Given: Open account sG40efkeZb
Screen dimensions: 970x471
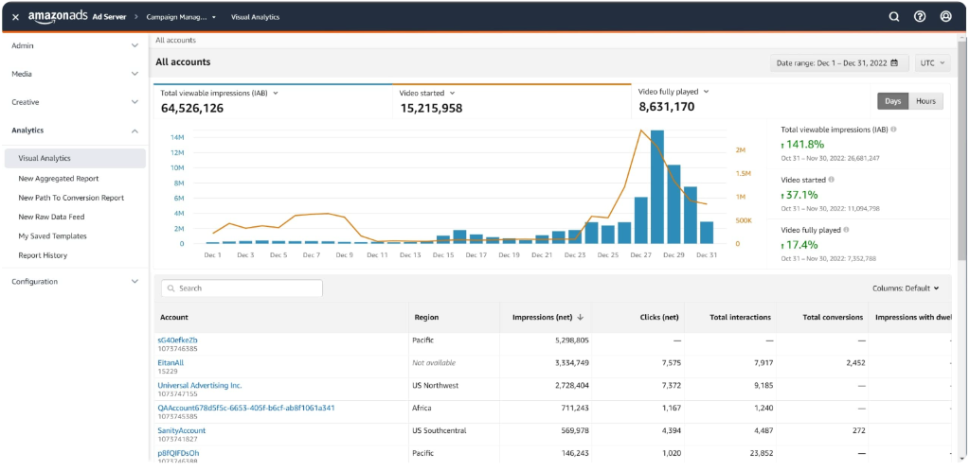Looking at the screenshot, I should tap(177, 340).
